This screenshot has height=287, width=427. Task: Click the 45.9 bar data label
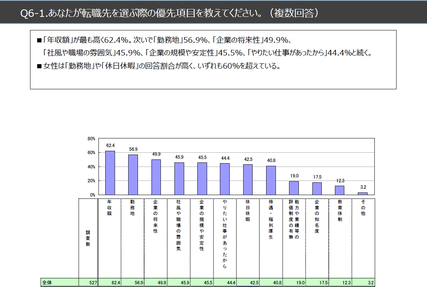(x=179, y=157)
